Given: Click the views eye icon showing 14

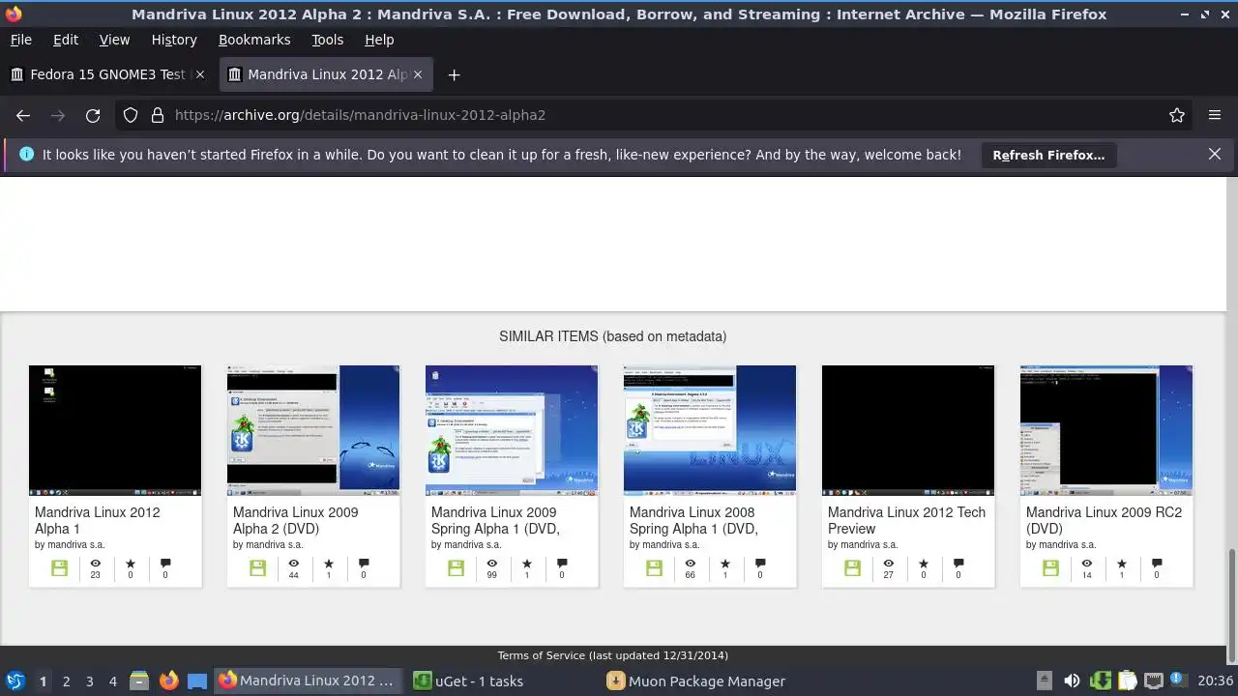Looking at the screenshot, I should (x=1087, y=564).
